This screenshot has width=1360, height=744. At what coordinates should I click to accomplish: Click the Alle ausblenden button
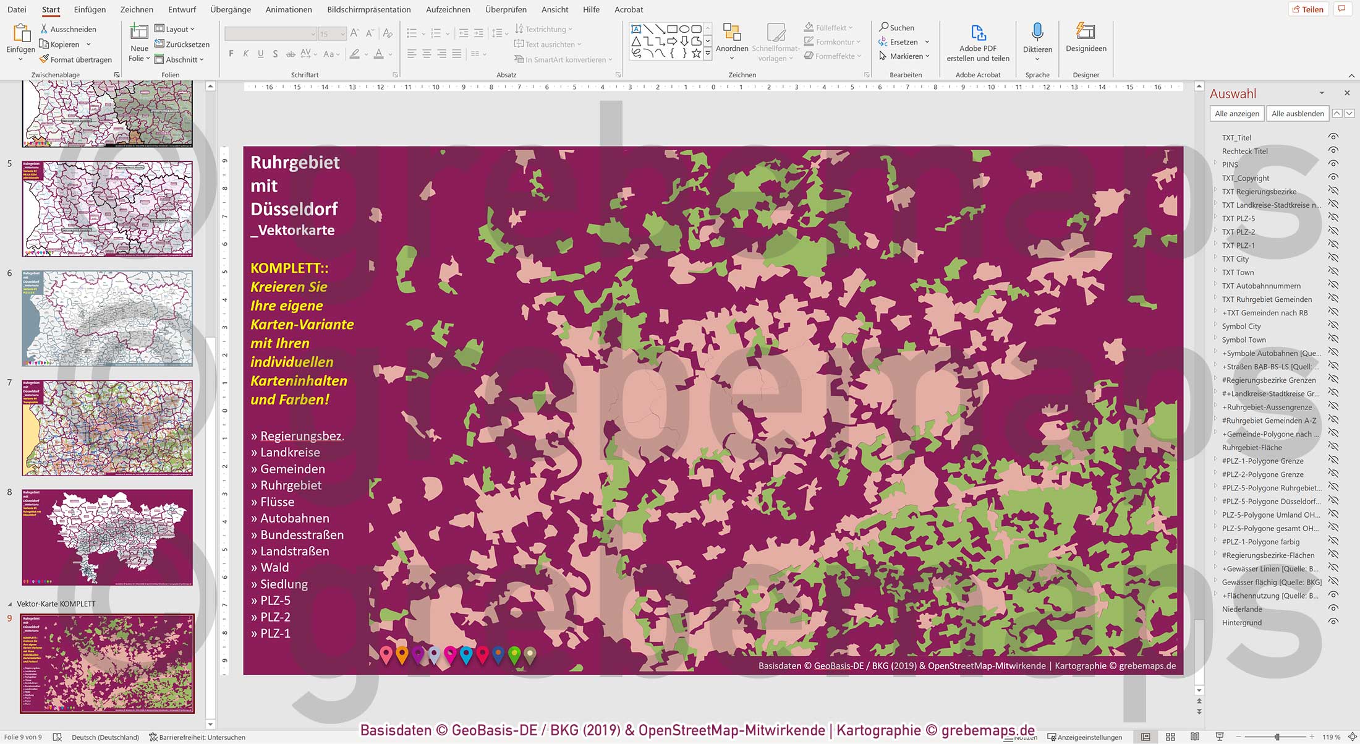pyautogui.click(x=1297, y=113)
